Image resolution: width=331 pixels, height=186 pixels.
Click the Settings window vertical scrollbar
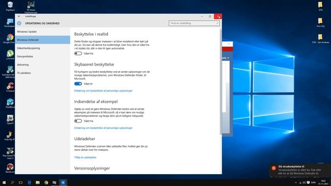point(221,82)
